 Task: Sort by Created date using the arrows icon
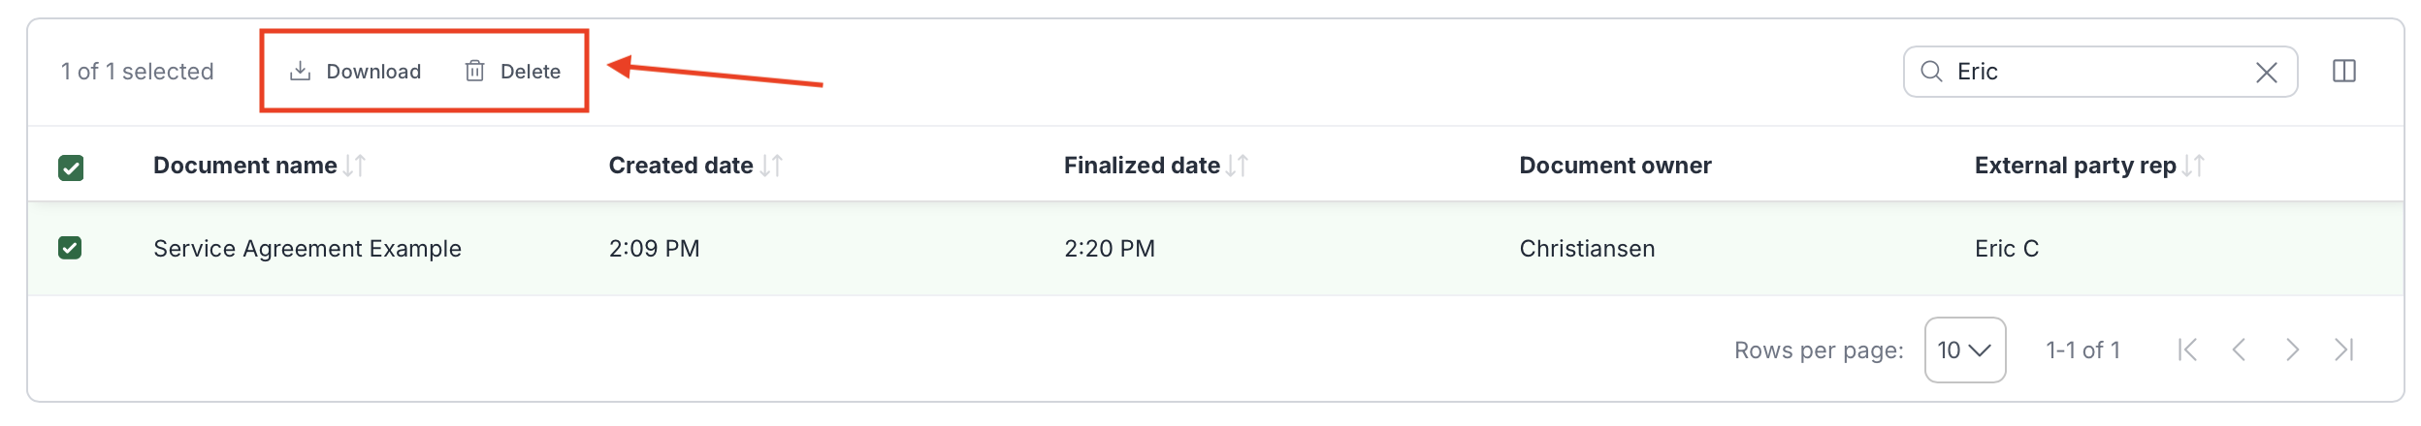click(x=771, y=166)
